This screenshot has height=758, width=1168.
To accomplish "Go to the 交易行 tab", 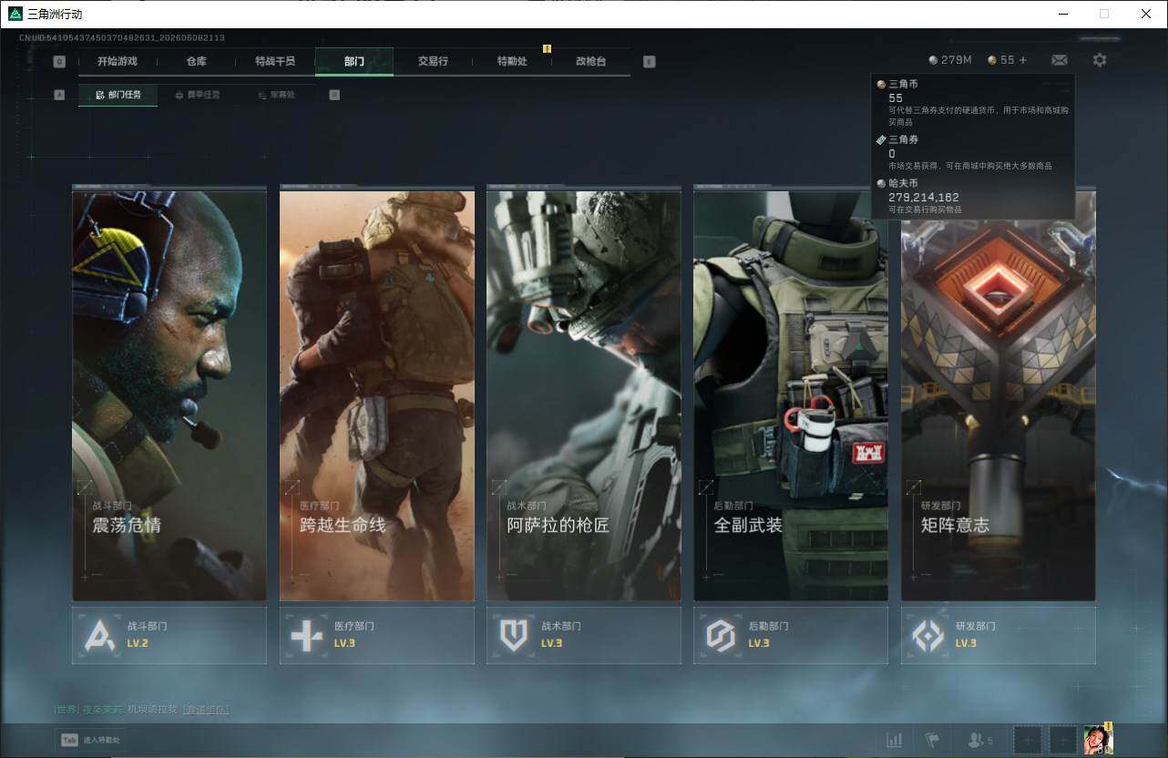I will click(433, 61).
